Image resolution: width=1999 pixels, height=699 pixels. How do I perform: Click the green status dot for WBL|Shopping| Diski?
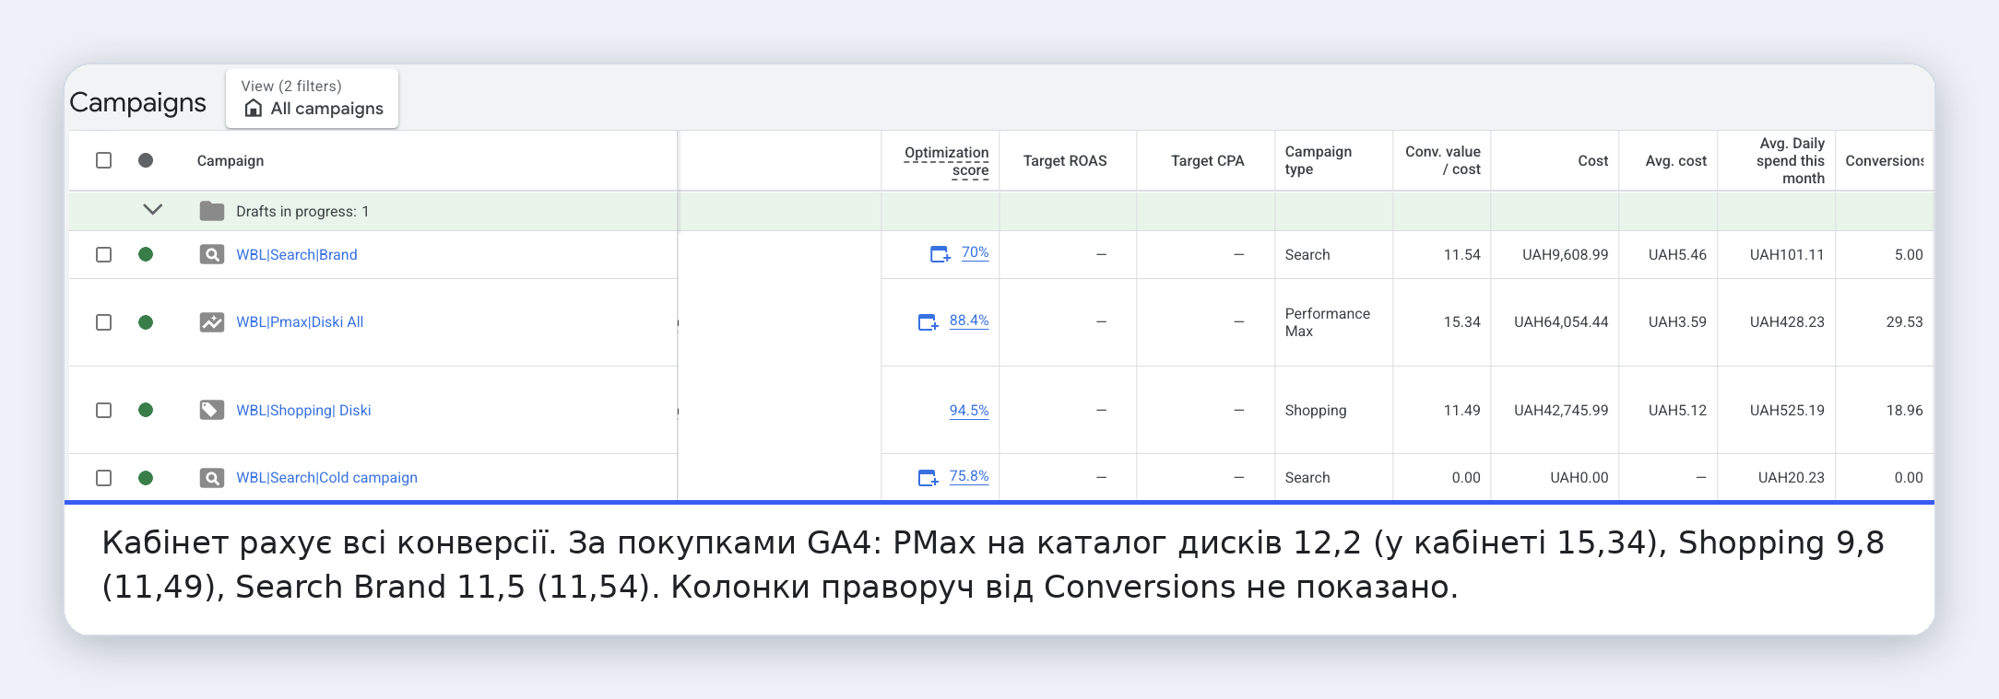pyautogui.click(x=146, y=410)
